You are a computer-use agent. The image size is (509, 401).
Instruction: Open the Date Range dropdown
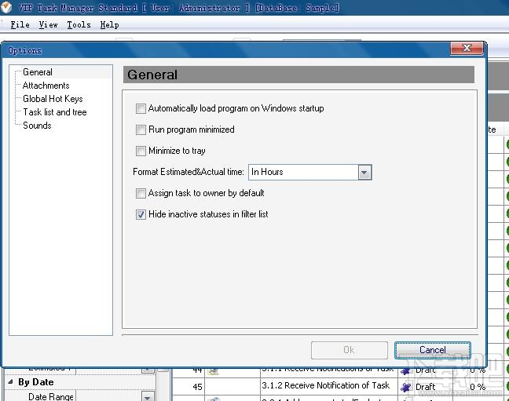coord(148,397)
